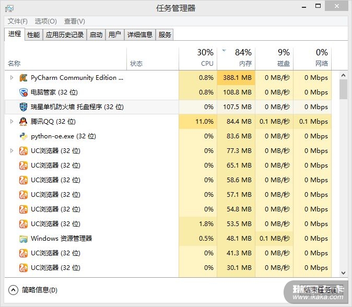Click the UC浏览器 icon with 30.1 MB
This screenshot has width=352, height=307.
click(24, 268)
